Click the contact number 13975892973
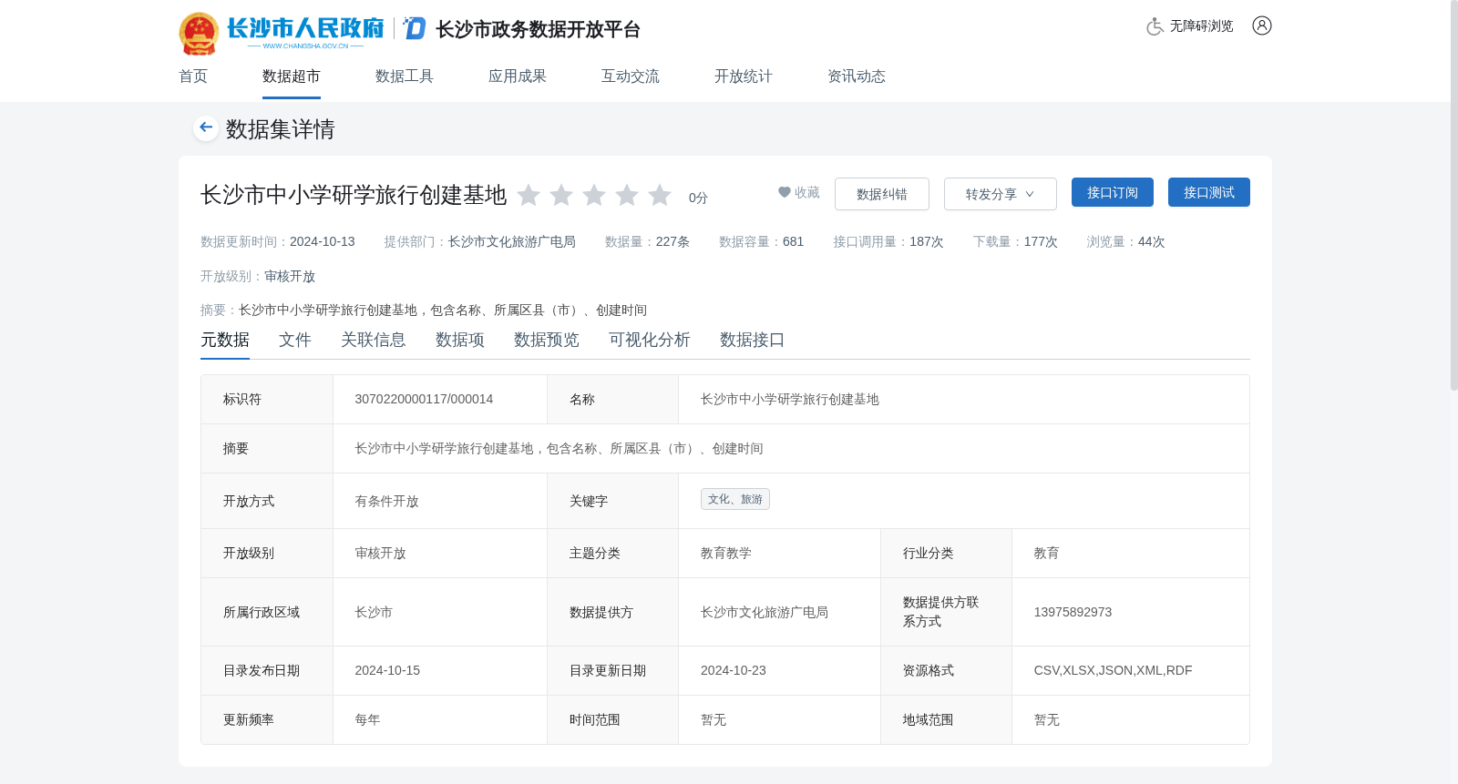The width and height of the screenshot is (1458, 784). 1073,612
